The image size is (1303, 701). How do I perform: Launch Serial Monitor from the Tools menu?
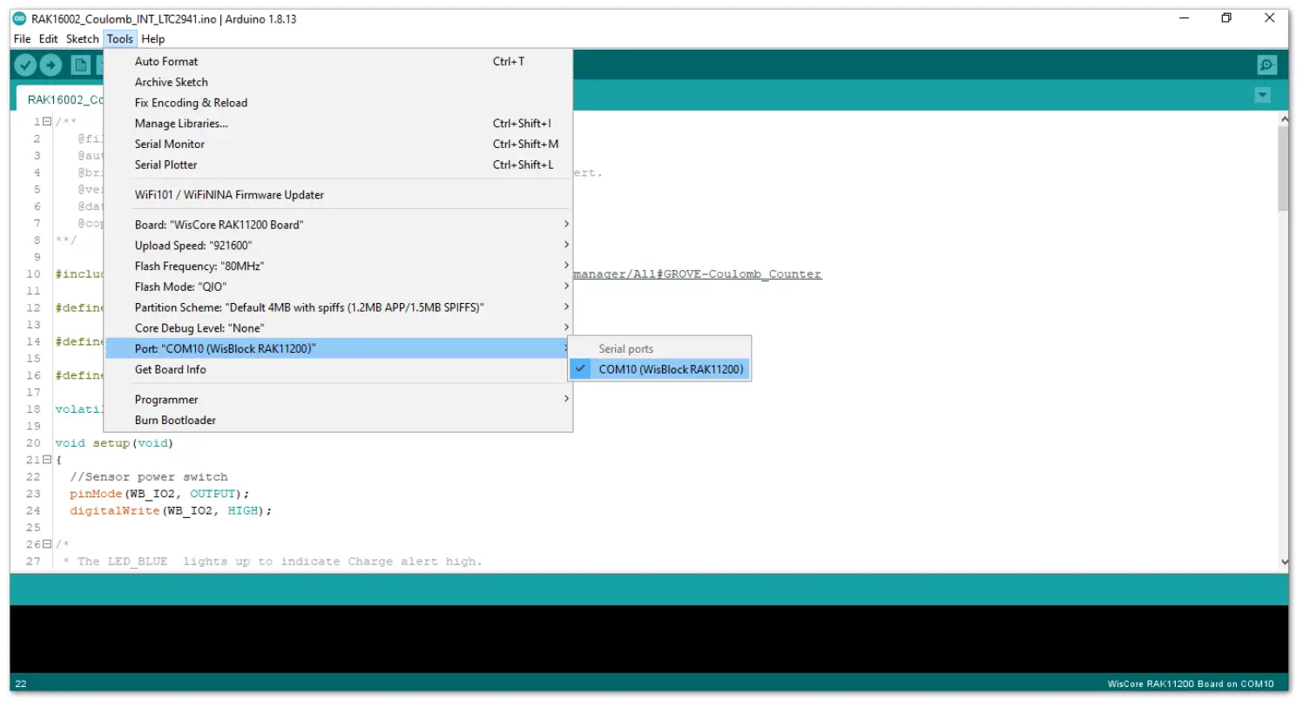tap(338, 145)
